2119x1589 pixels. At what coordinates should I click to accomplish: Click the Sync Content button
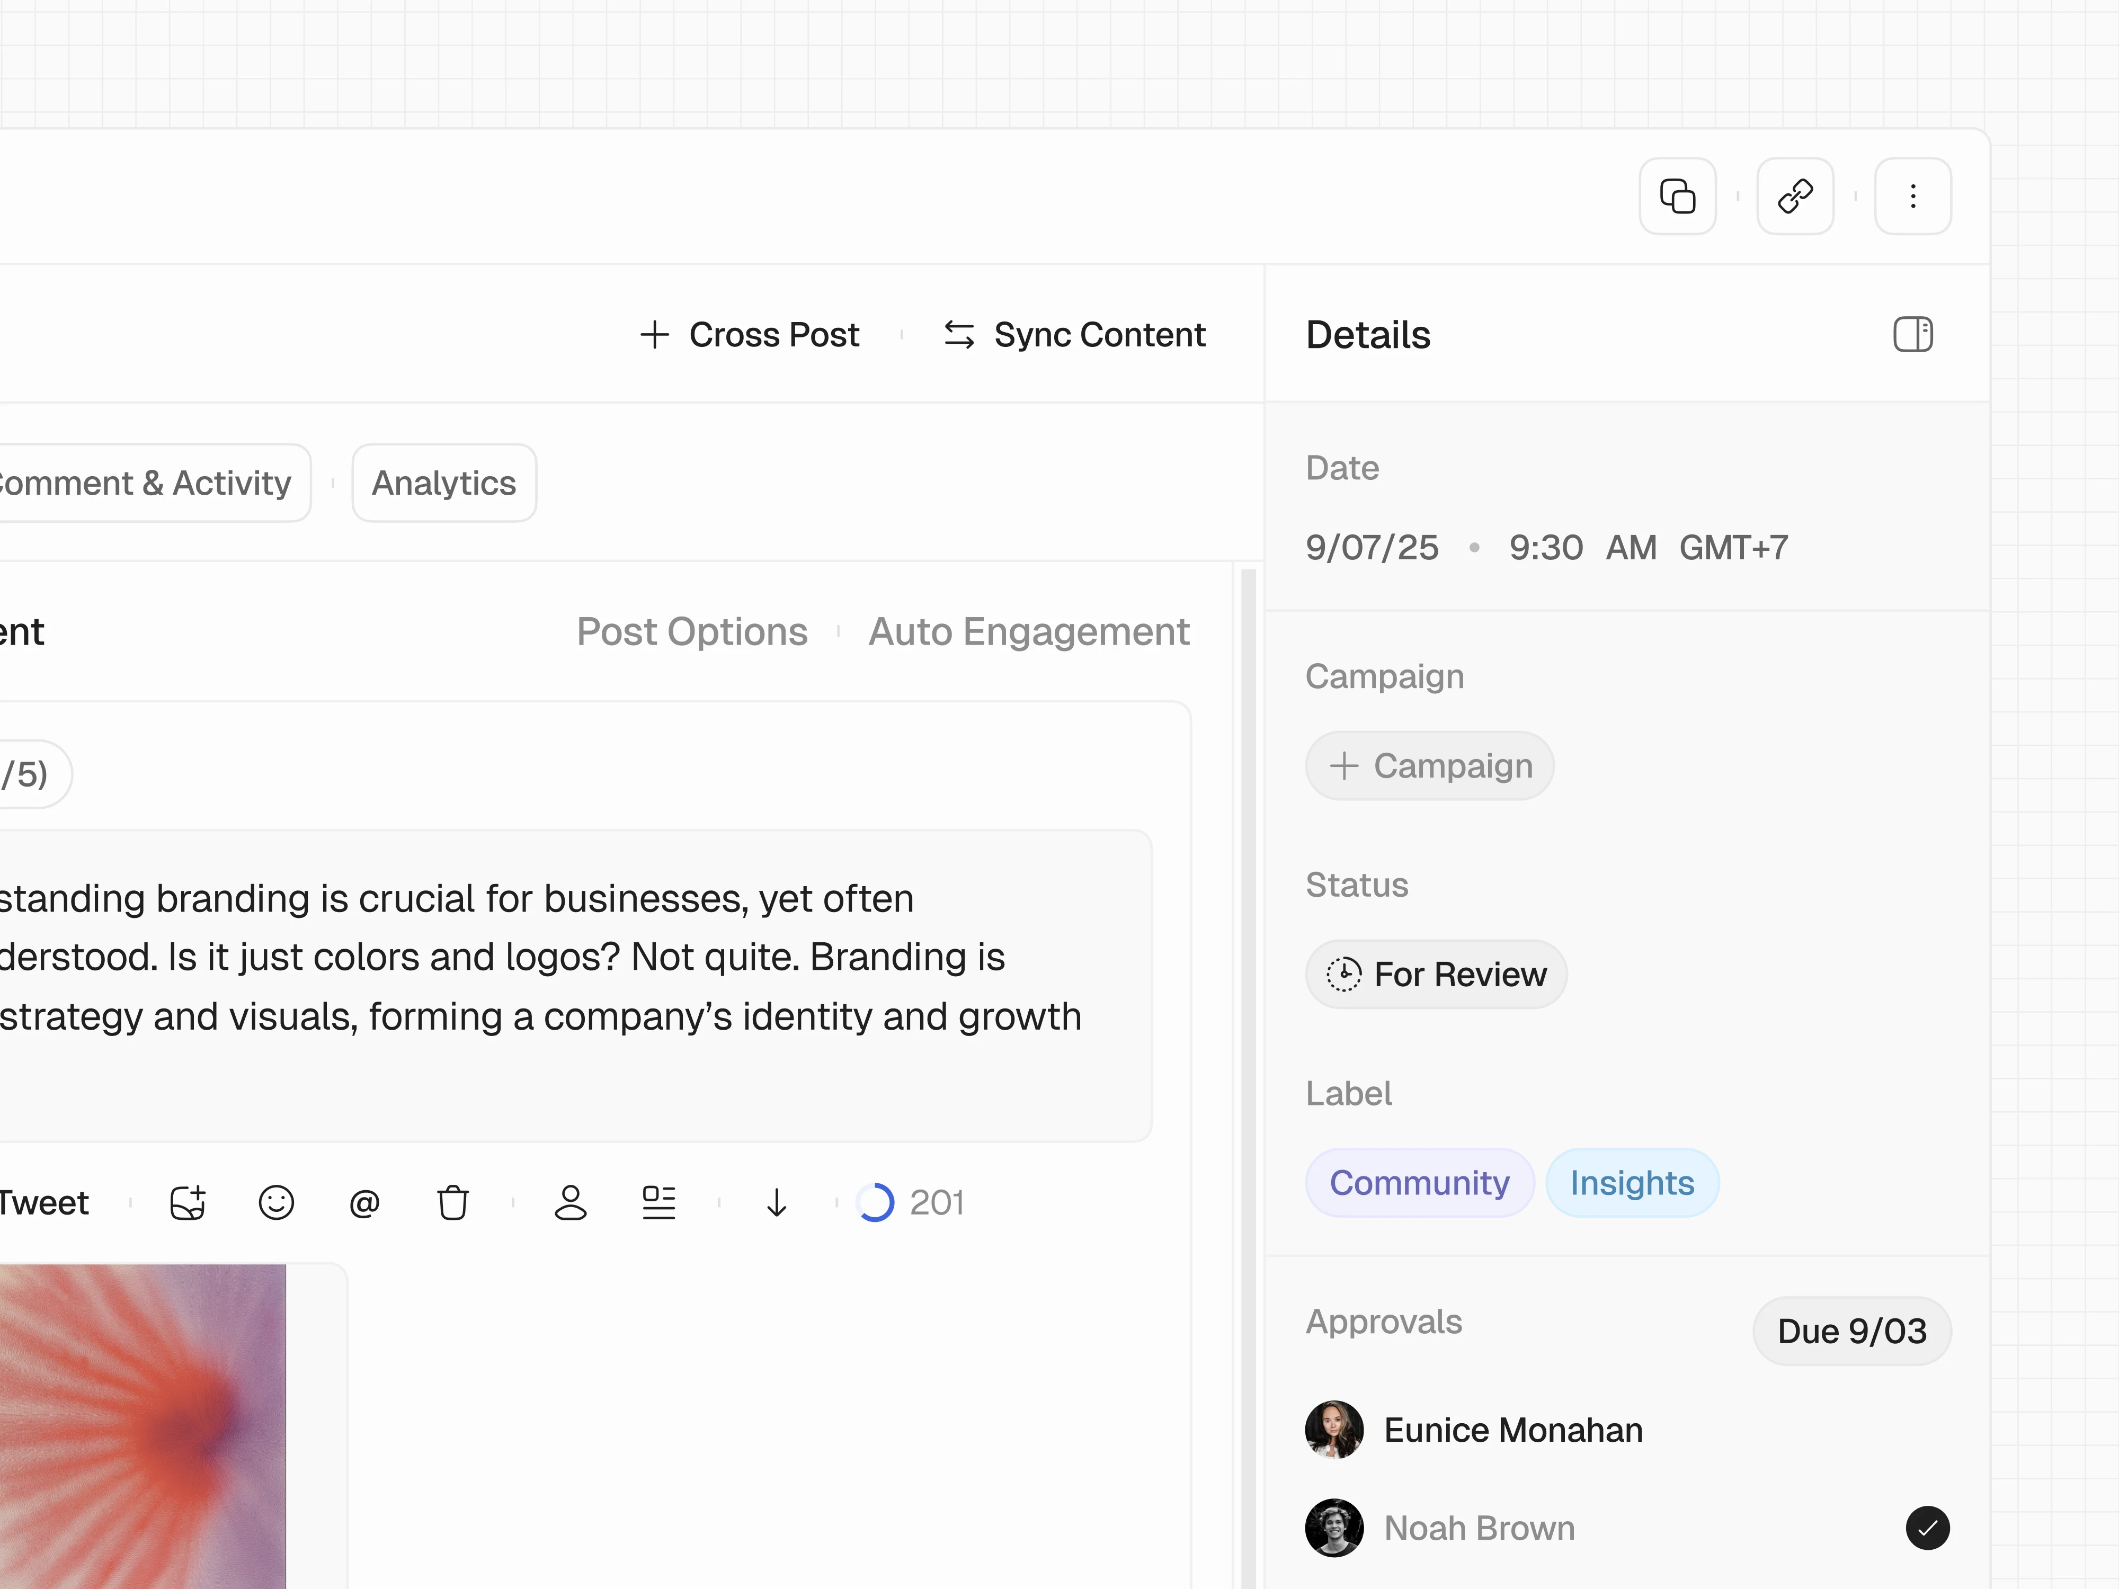[1074, 334]
